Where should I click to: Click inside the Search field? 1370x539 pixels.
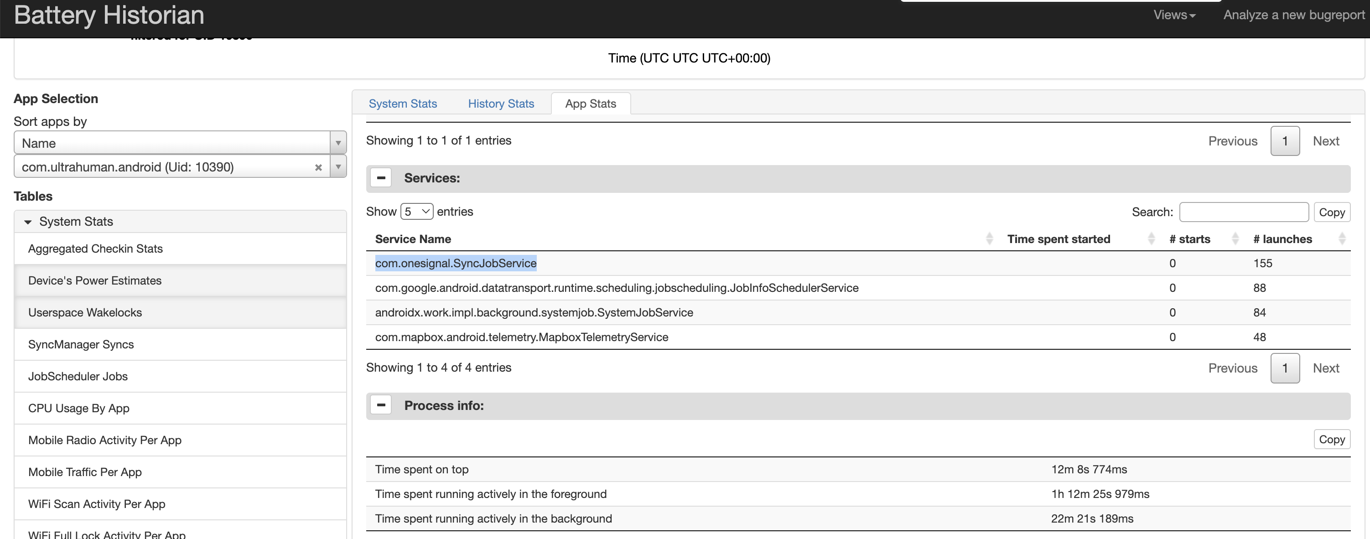(1244, 212)
